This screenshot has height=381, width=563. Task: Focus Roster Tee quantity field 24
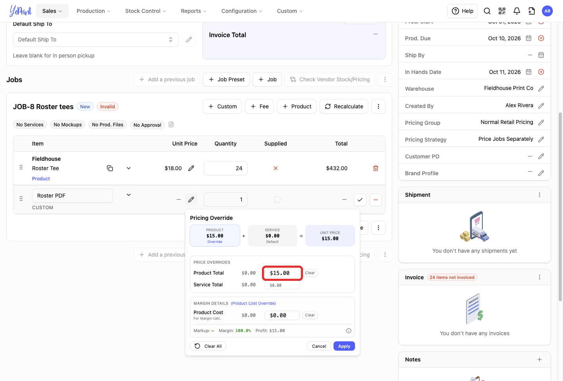(226, 168)
